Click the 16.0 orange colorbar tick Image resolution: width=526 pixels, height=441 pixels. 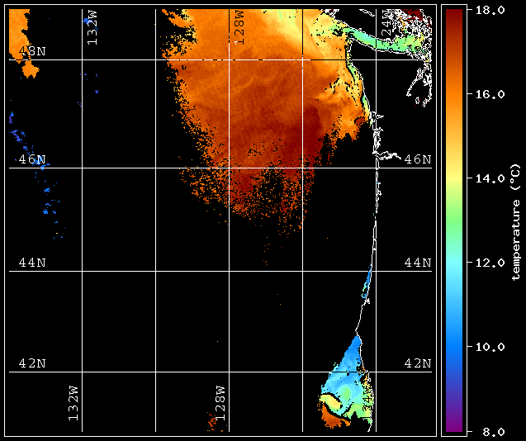tap(490, 94)
